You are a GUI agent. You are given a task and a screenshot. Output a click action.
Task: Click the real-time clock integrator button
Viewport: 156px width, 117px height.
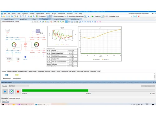12,91
